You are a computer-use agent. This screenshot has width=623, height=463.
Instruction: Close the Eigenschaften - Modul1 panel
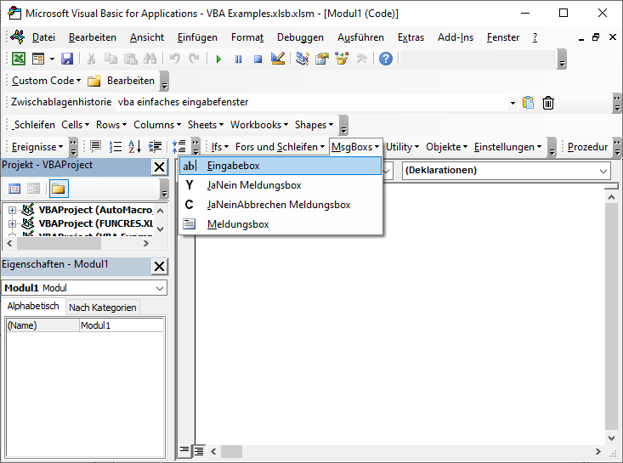click(159, 267)
